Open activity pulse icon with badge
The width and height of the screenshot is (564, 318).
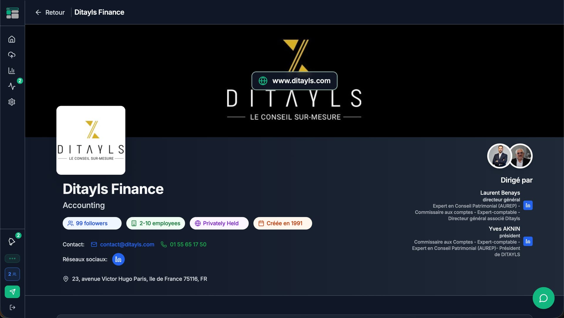point(12,86)
